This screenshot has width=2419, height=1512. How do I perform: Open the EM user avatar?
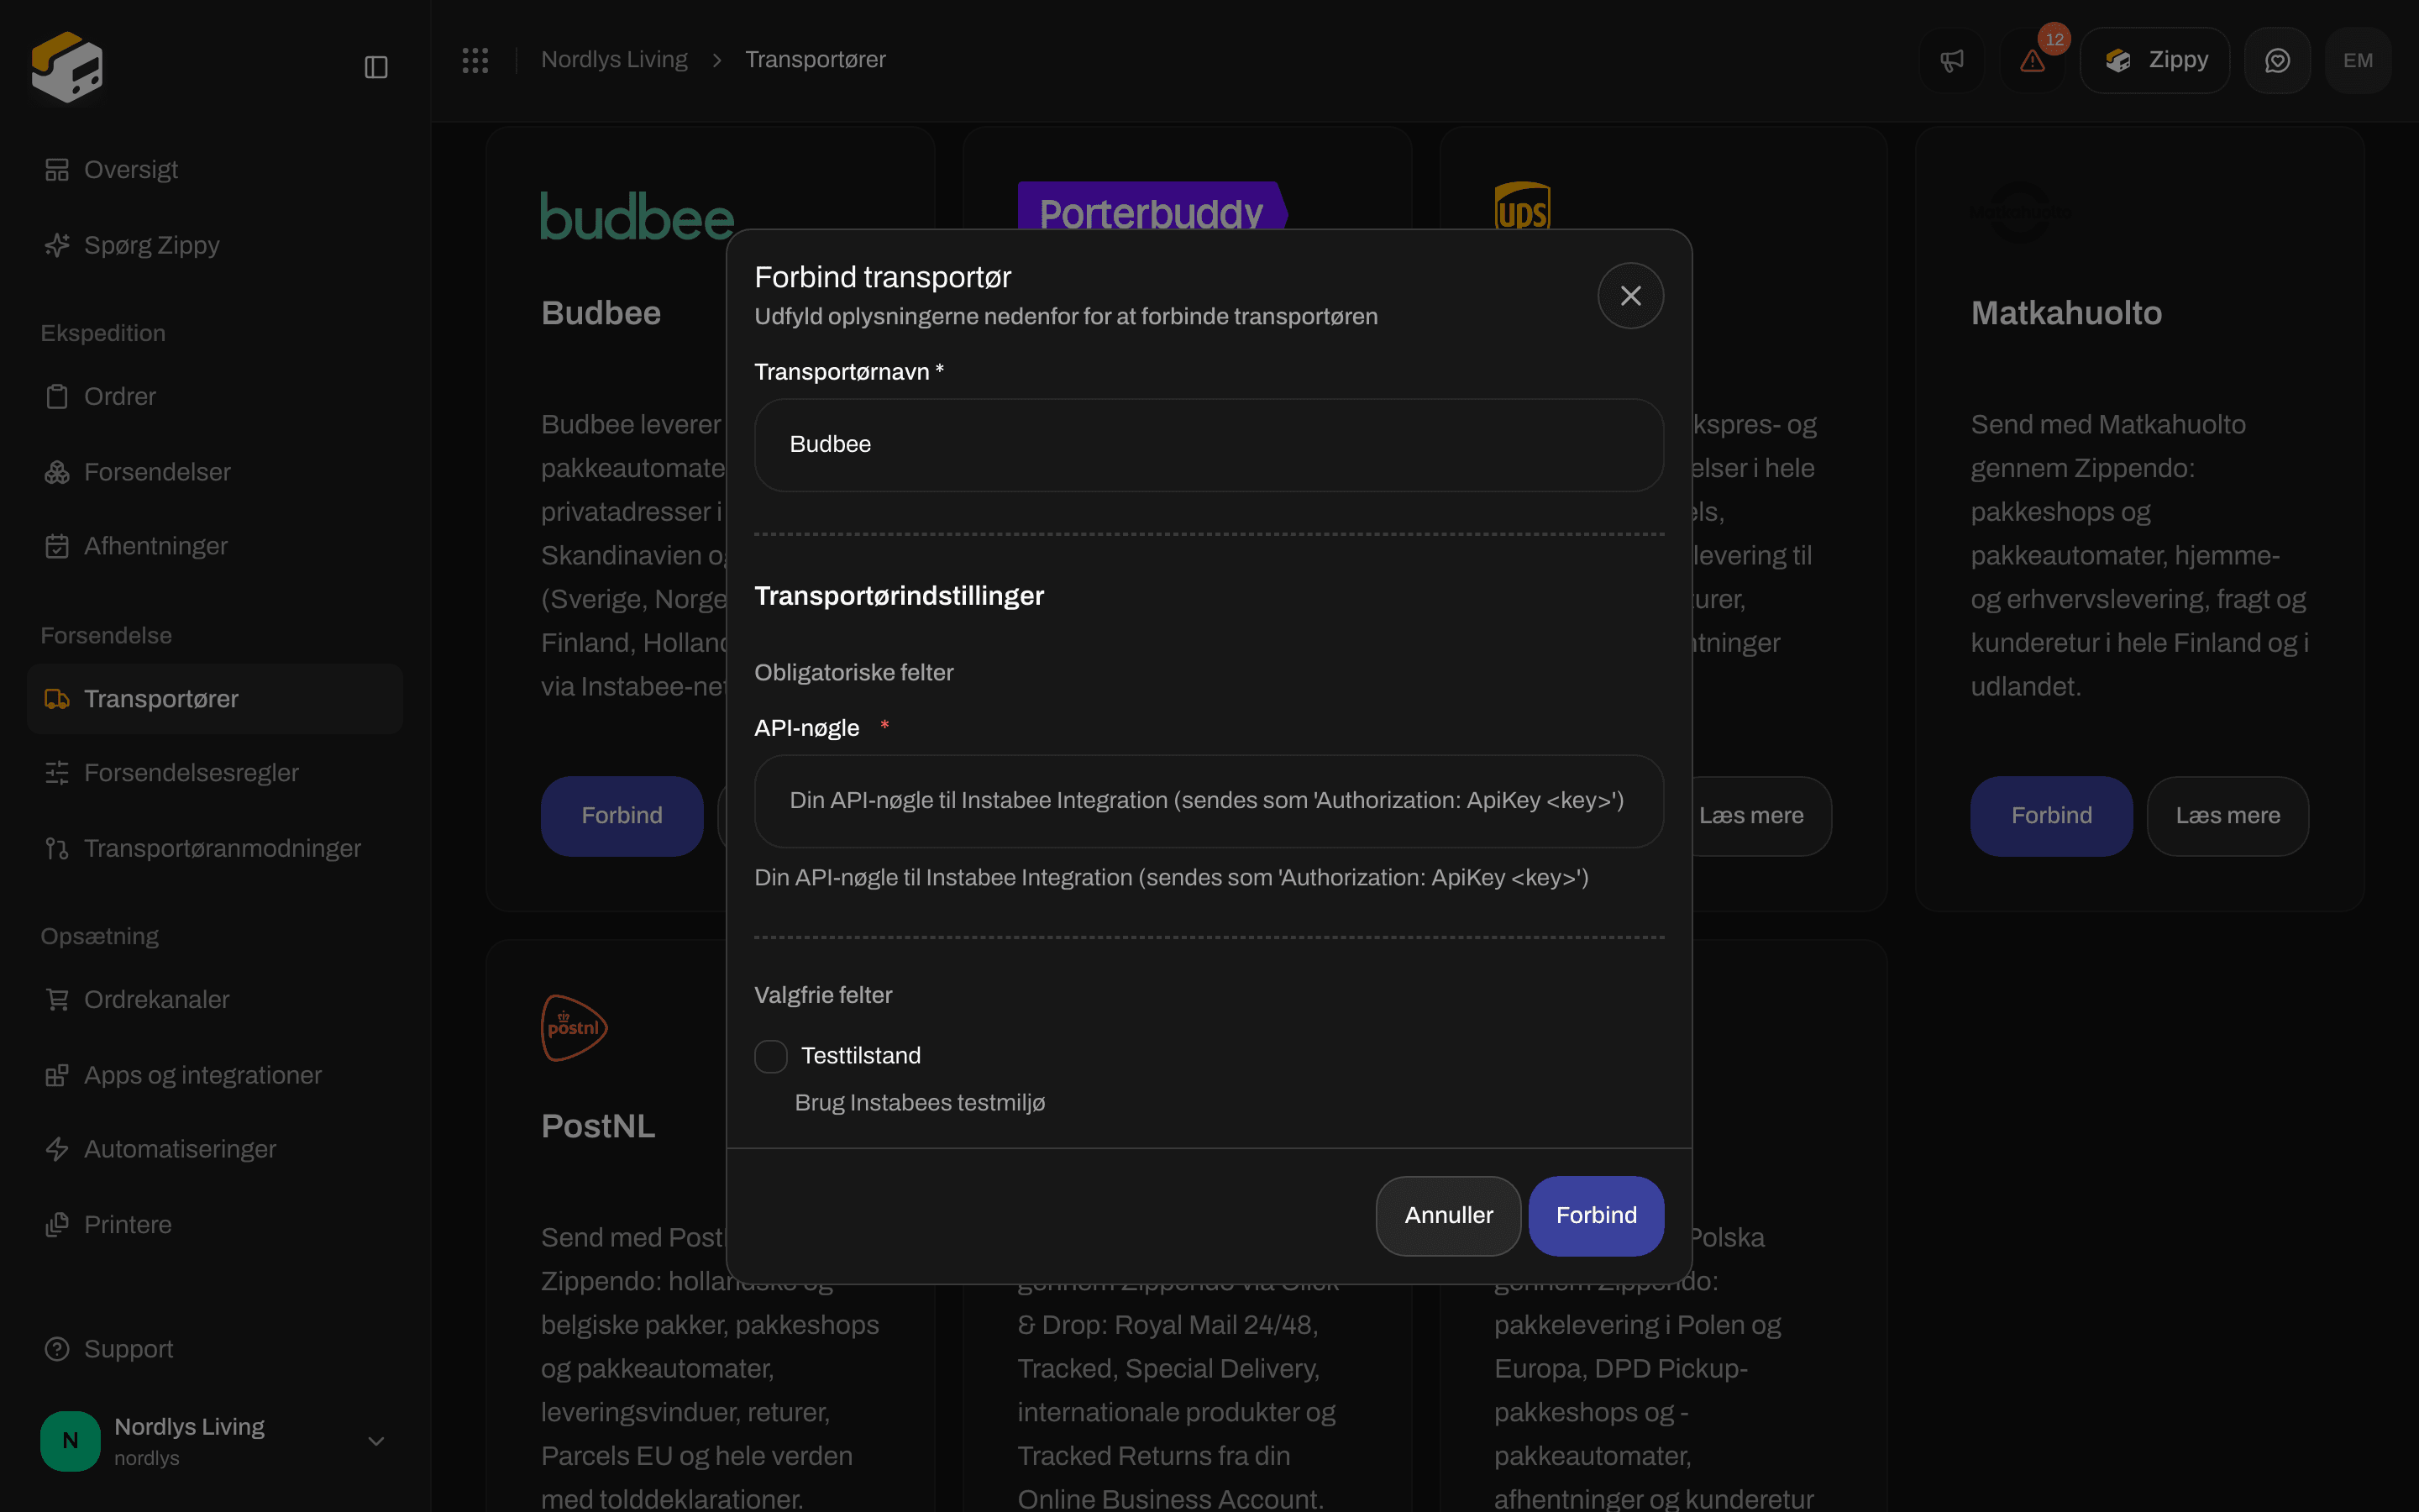tap(2358, 60)
